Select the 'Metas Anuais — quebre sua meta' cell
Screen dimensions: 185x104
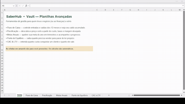point(49,35)
